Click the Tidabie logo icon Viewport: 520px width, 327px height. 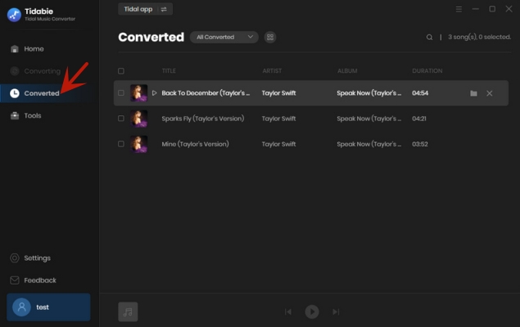[14, 15]
